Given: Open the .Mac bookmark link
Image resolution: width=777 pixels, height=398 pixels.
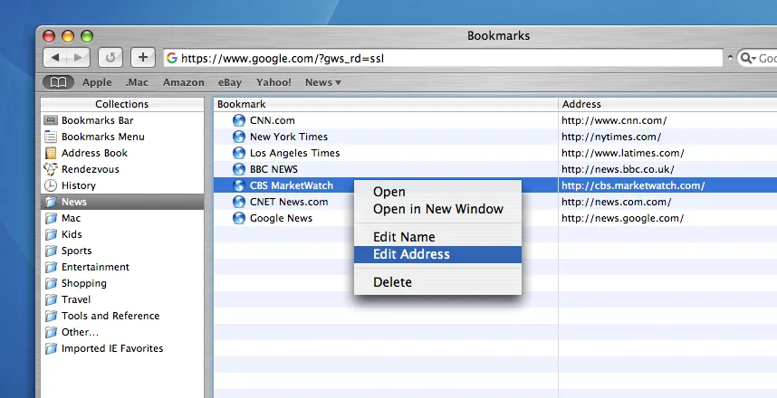Looking at the screenshot, I should pyautogui.click(x=137, y=82).
